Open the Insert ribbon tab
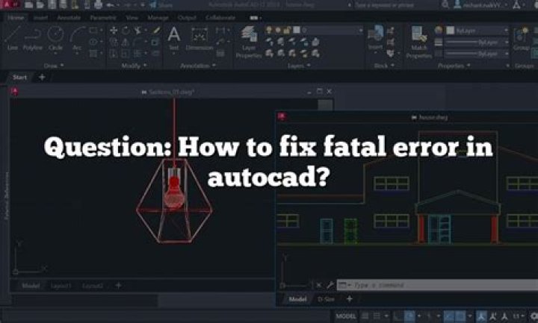Image resolution: width=538 pixels, height=323 pixels. [x=40, y=17]
